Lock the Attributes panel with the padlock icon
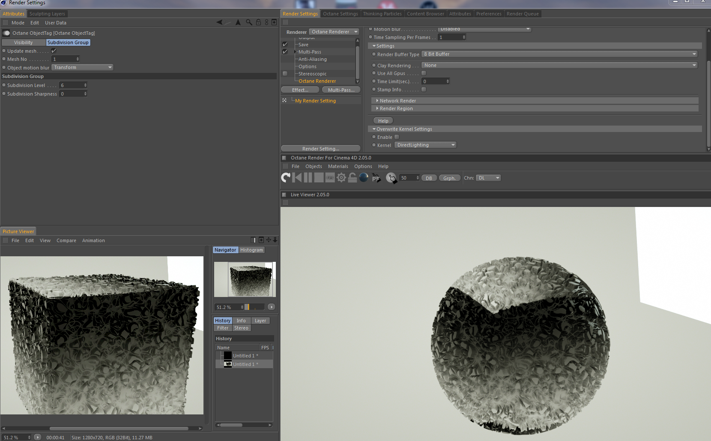The width and height of the screenshot is (711, 441). (x=258, y=22)
